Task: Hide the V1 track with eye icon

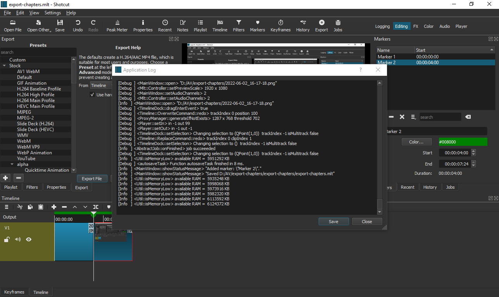Action: (x=29, y=240)
